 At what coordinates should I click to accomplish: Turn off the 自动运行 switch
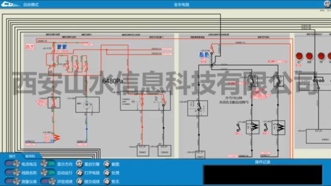pyautogui.click(x=48, y=173)
